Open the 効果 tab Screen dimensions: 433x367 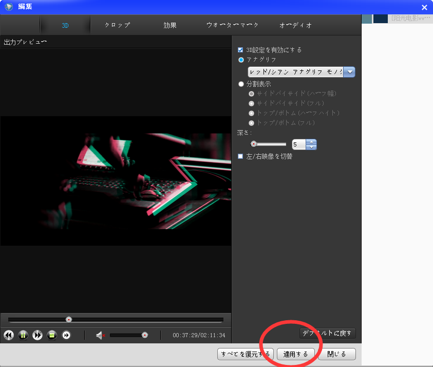[x=170, y=25]
